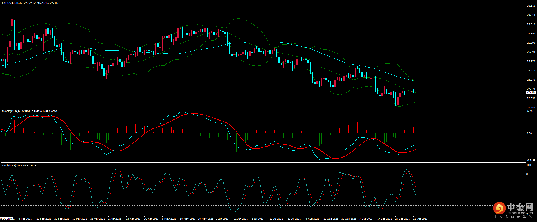Viewport: 537px width, 222px height.
Task: Click the MACD(12,26,9) indicator label
Action: [11, 112]
